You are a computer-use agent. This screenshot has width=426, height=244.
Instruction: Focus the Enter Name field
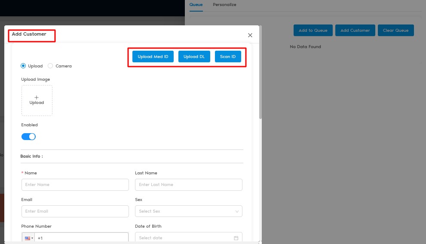tap(75, 185)
